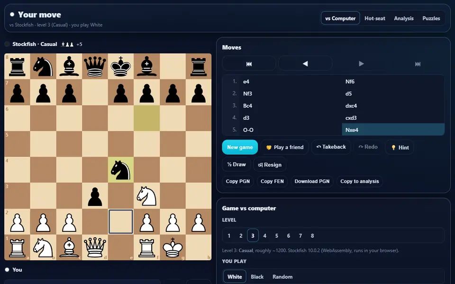Screen dimensions: 455x284
Task: Select move 5 Nxe4 in move list
Action: [393, 130]
